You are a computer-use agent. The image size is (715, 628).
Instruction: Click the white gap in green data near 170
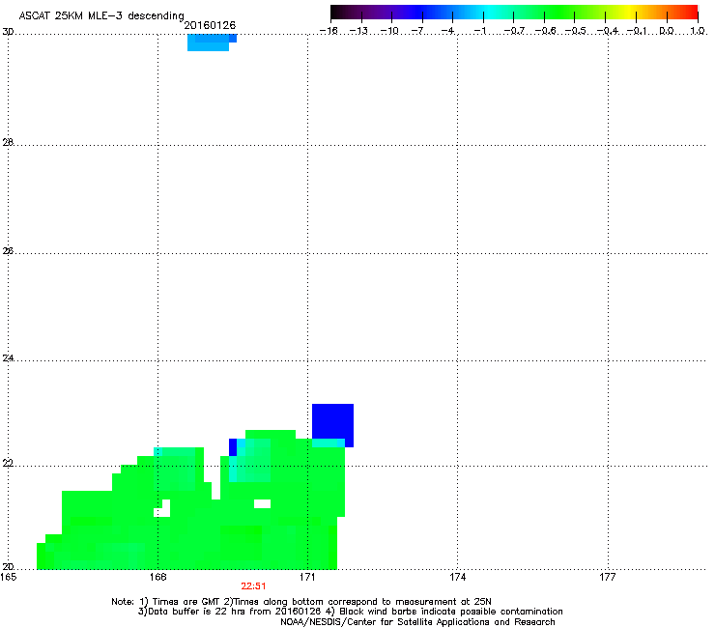point(262,503)
